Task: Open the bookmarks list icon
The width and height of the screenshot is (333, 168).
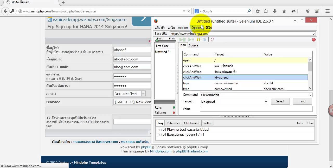Action: [266, 11]
